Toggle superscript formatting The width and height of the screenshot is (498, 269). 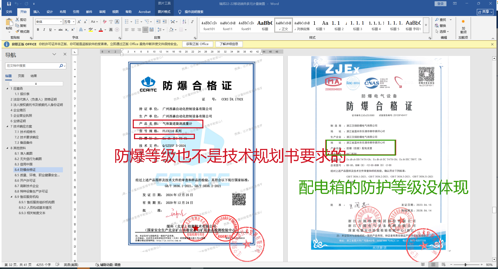click(73, 30)
